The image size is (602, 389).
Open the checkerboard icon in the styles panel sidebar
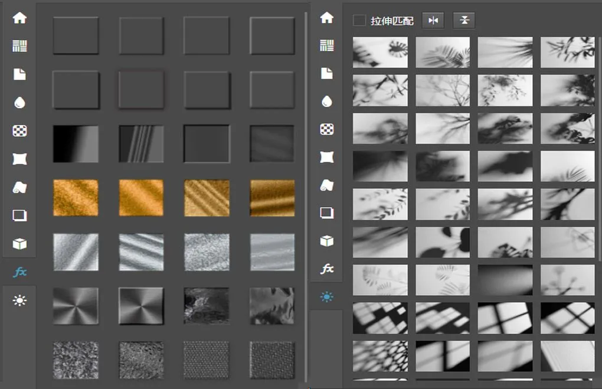click(x=19, y=130)
